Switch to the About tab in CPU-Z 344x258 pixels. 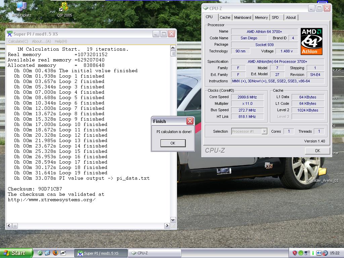coord(291,17)
